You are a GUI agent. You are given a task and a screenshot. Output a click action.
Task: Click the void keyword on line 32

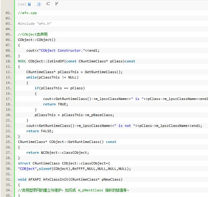[22, 179]
